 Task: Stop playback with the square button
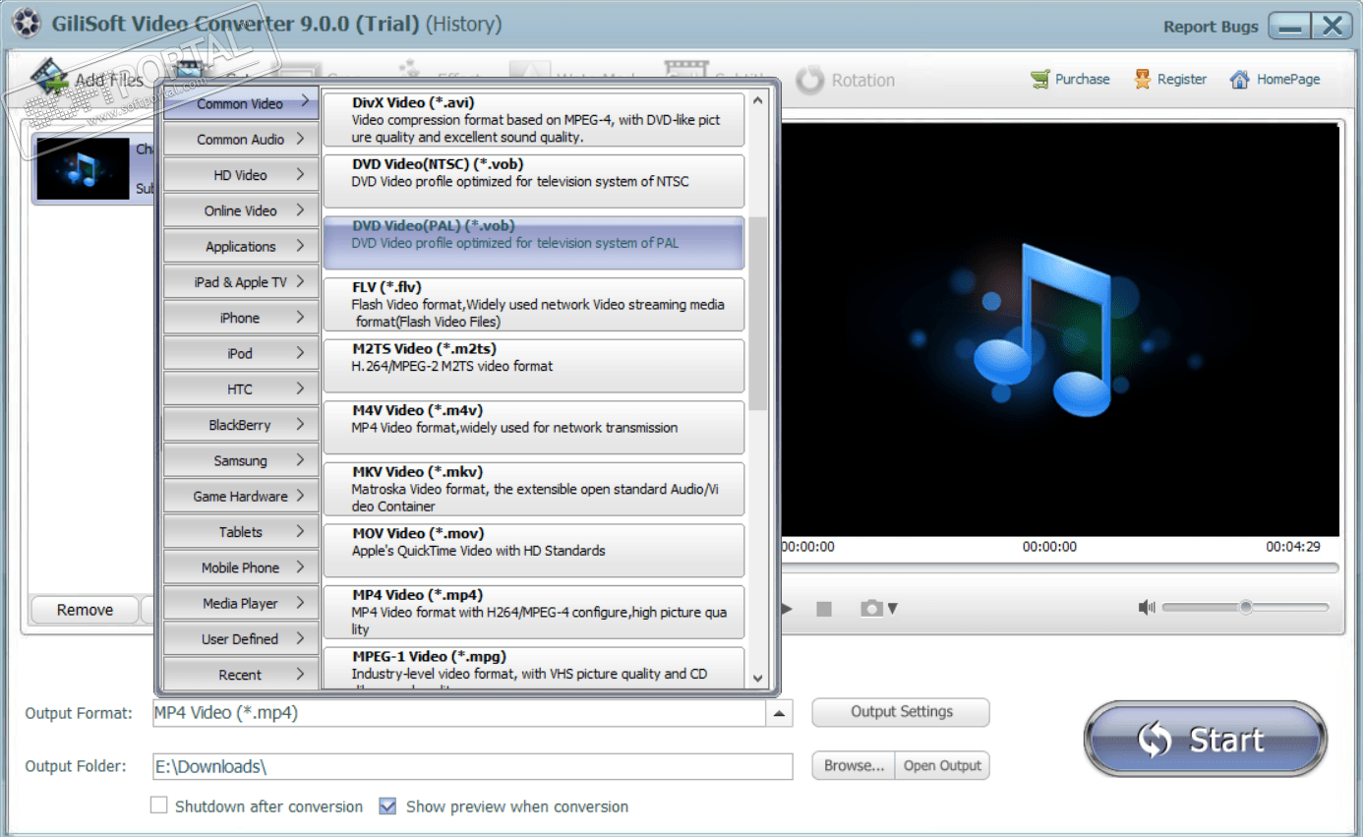824,609
